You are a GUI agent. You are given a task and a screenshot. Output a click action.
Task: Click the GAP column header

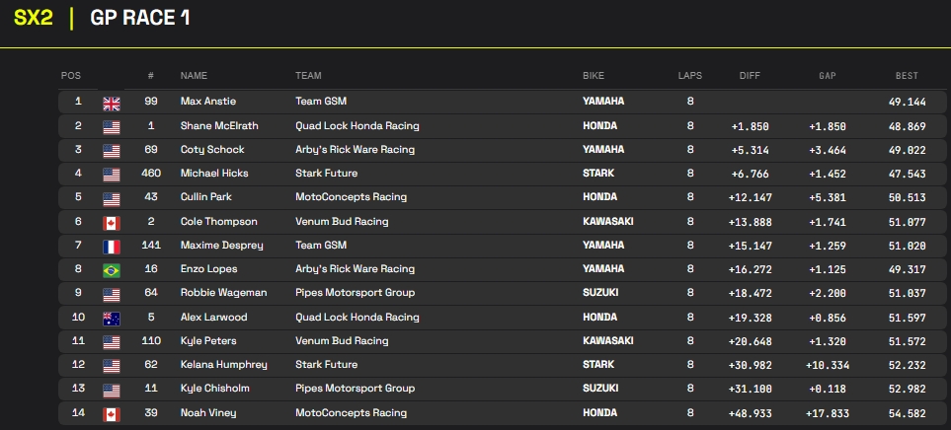click(x=827, y=76)
